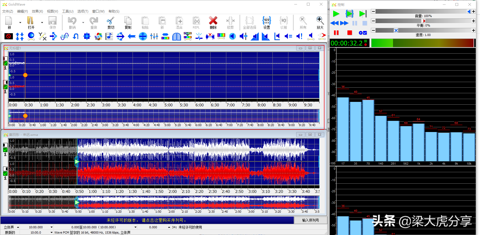Click the green Play button in Control window
Viewport: 480px width, 235px height.
pyautogui.click(x=336, y=14)
